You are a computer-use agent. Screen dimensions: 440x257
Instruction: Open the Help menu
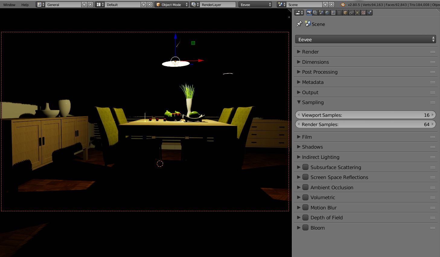[x=25, y=5]
